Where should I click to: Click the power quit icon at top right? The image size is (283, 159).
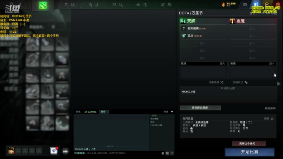coord(278,4)
